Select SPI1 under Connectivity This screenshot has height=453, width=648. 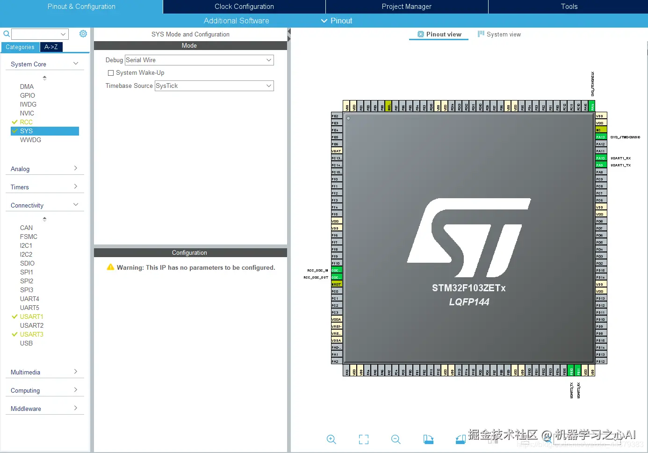[x=27, y=272]
